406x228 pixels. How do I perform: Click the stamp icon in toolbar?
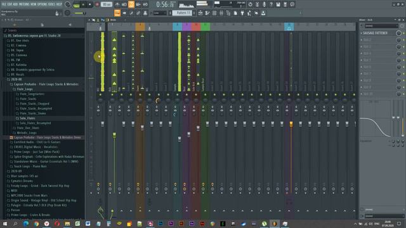coord(145,13)
